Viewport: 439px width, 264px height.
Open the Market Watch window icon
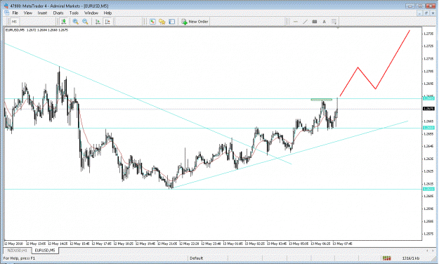tap(152, 22)
